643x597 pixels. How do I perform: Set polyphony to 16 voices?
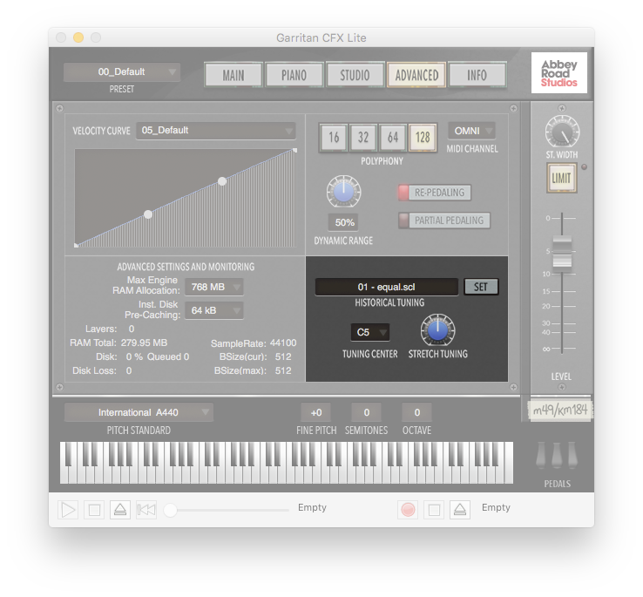334,138
